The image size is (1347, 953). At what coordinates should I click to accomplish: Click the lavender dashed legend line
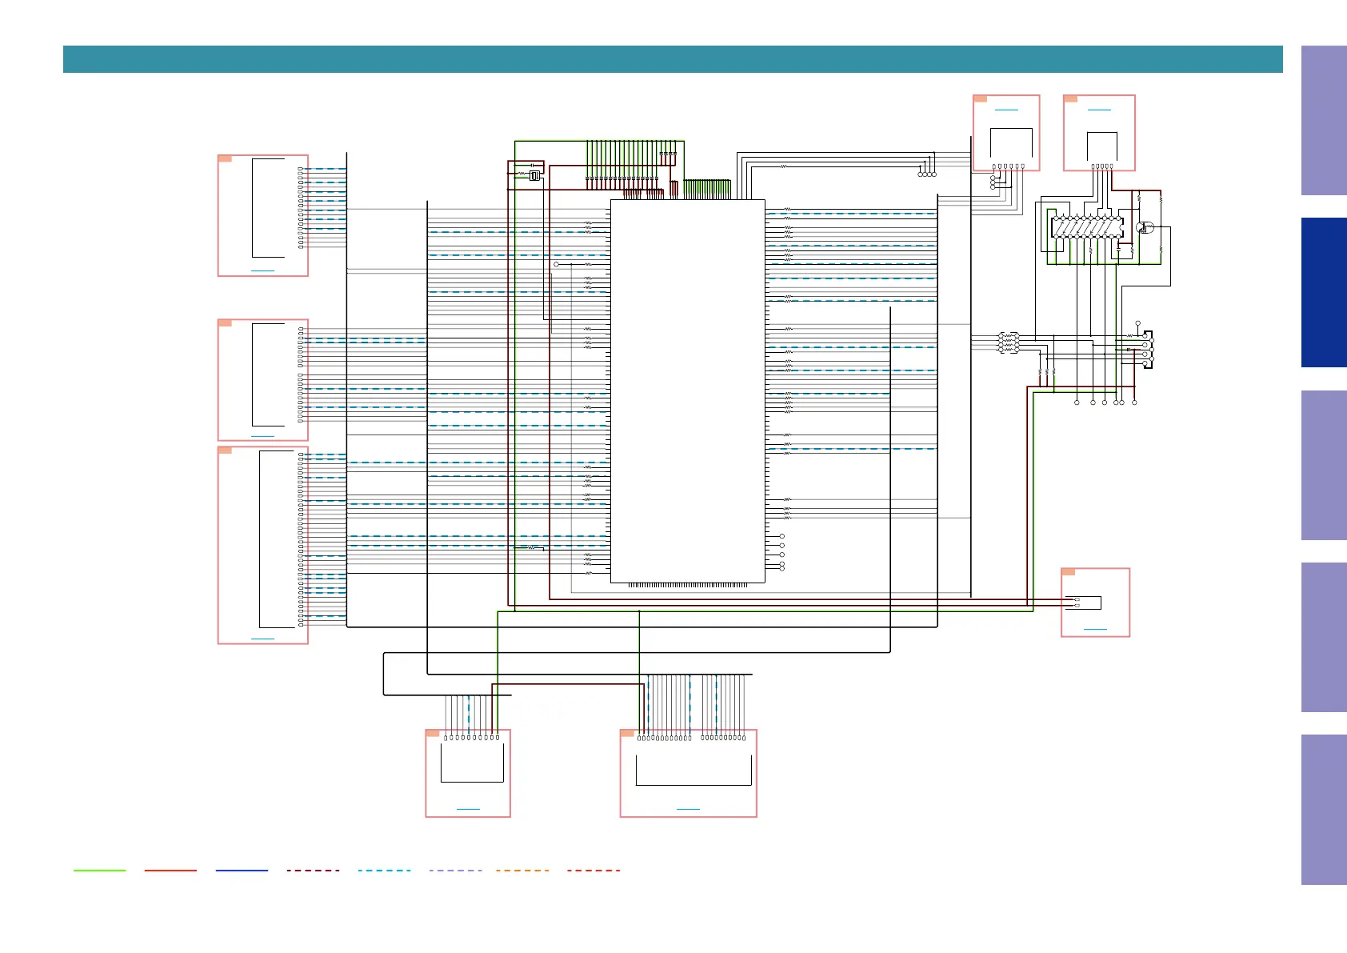(x=455, y=871)
